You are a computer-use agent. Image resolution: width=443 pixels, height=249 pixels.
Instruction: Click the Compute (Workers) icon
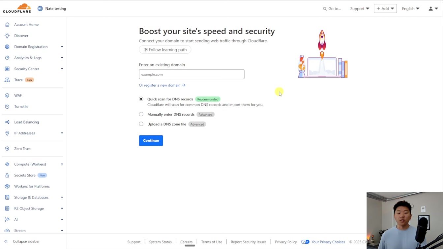(7, 164)
